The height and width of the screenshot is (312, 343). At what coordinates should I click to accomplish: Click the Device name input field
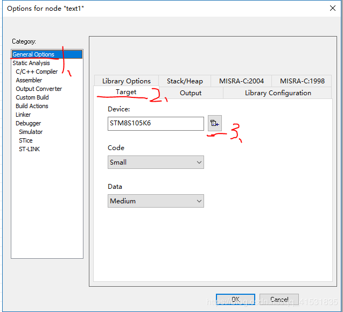click(156, 123)
